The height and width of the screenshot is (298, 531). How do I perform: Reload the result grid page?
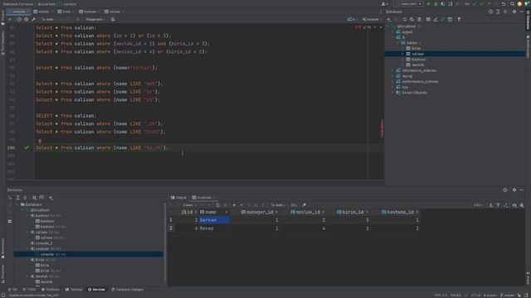(218, 205)
